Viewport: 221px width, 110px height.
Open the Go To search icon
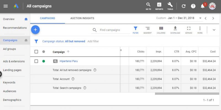pyautogui.click(x=148, y=6)
